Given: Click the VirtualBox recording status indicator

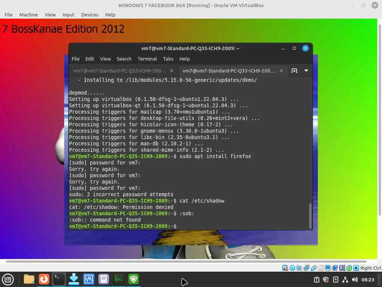Looking at the screenshot, I should pyautogui.click(x=335, y=268).
